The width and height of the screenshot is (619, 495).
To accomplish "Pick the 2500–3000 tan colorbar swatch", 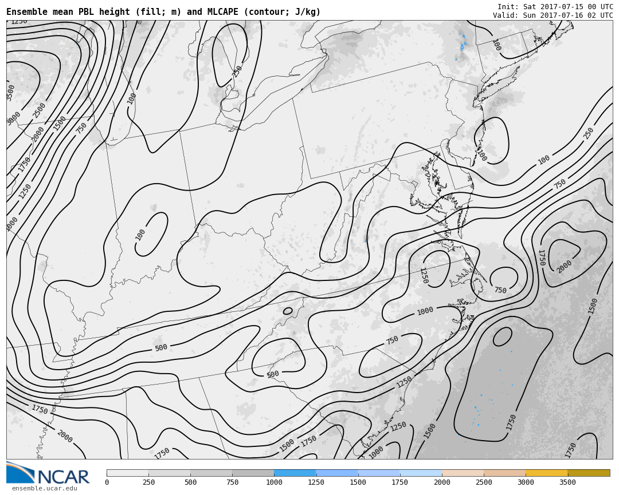I will (x=504, y=473).
